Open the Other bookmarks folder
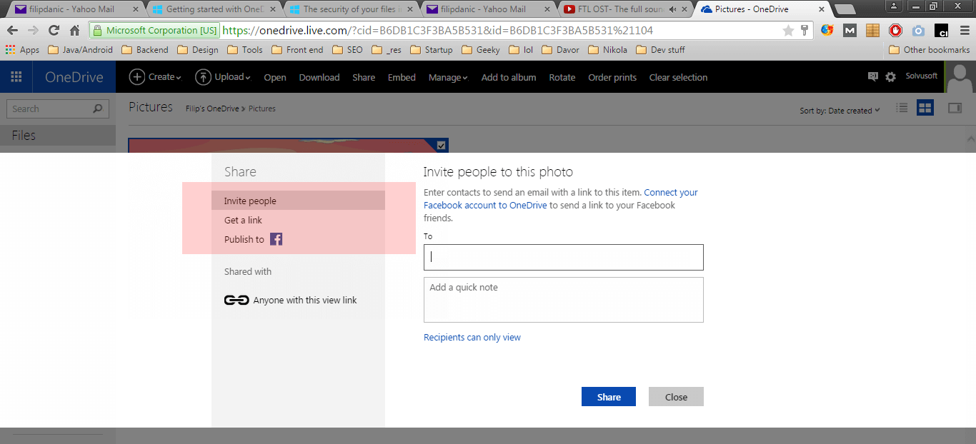 pyautogui.click(x=930, y=50)
